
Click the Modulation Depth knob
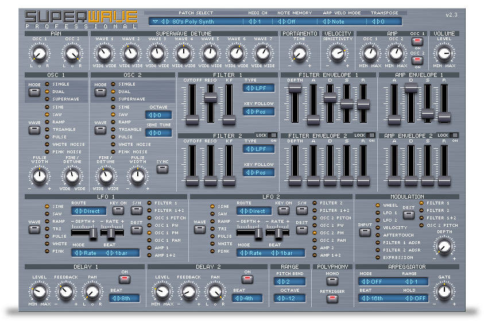tap(444, 246)
